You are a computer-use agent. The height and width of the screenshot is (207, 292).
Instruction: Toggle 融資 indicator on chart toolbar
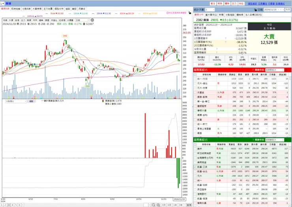point(29,20)
